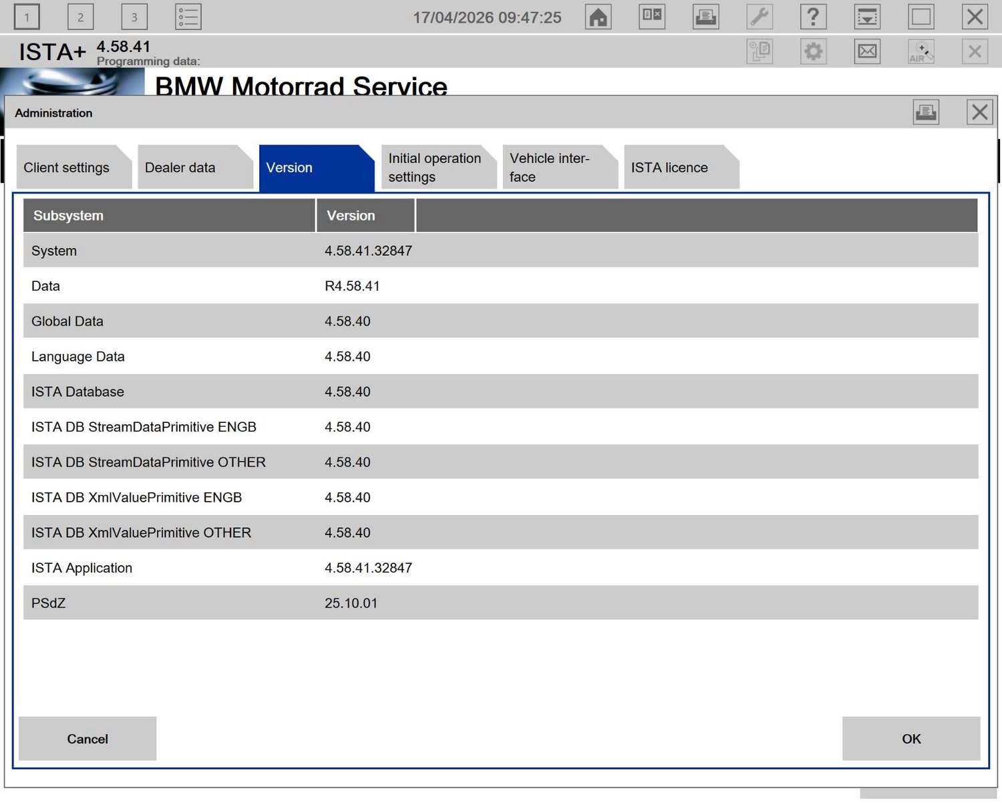Switch to Initial operation settings tab
Screen dimensions: 1002x805
click(435, 168)
